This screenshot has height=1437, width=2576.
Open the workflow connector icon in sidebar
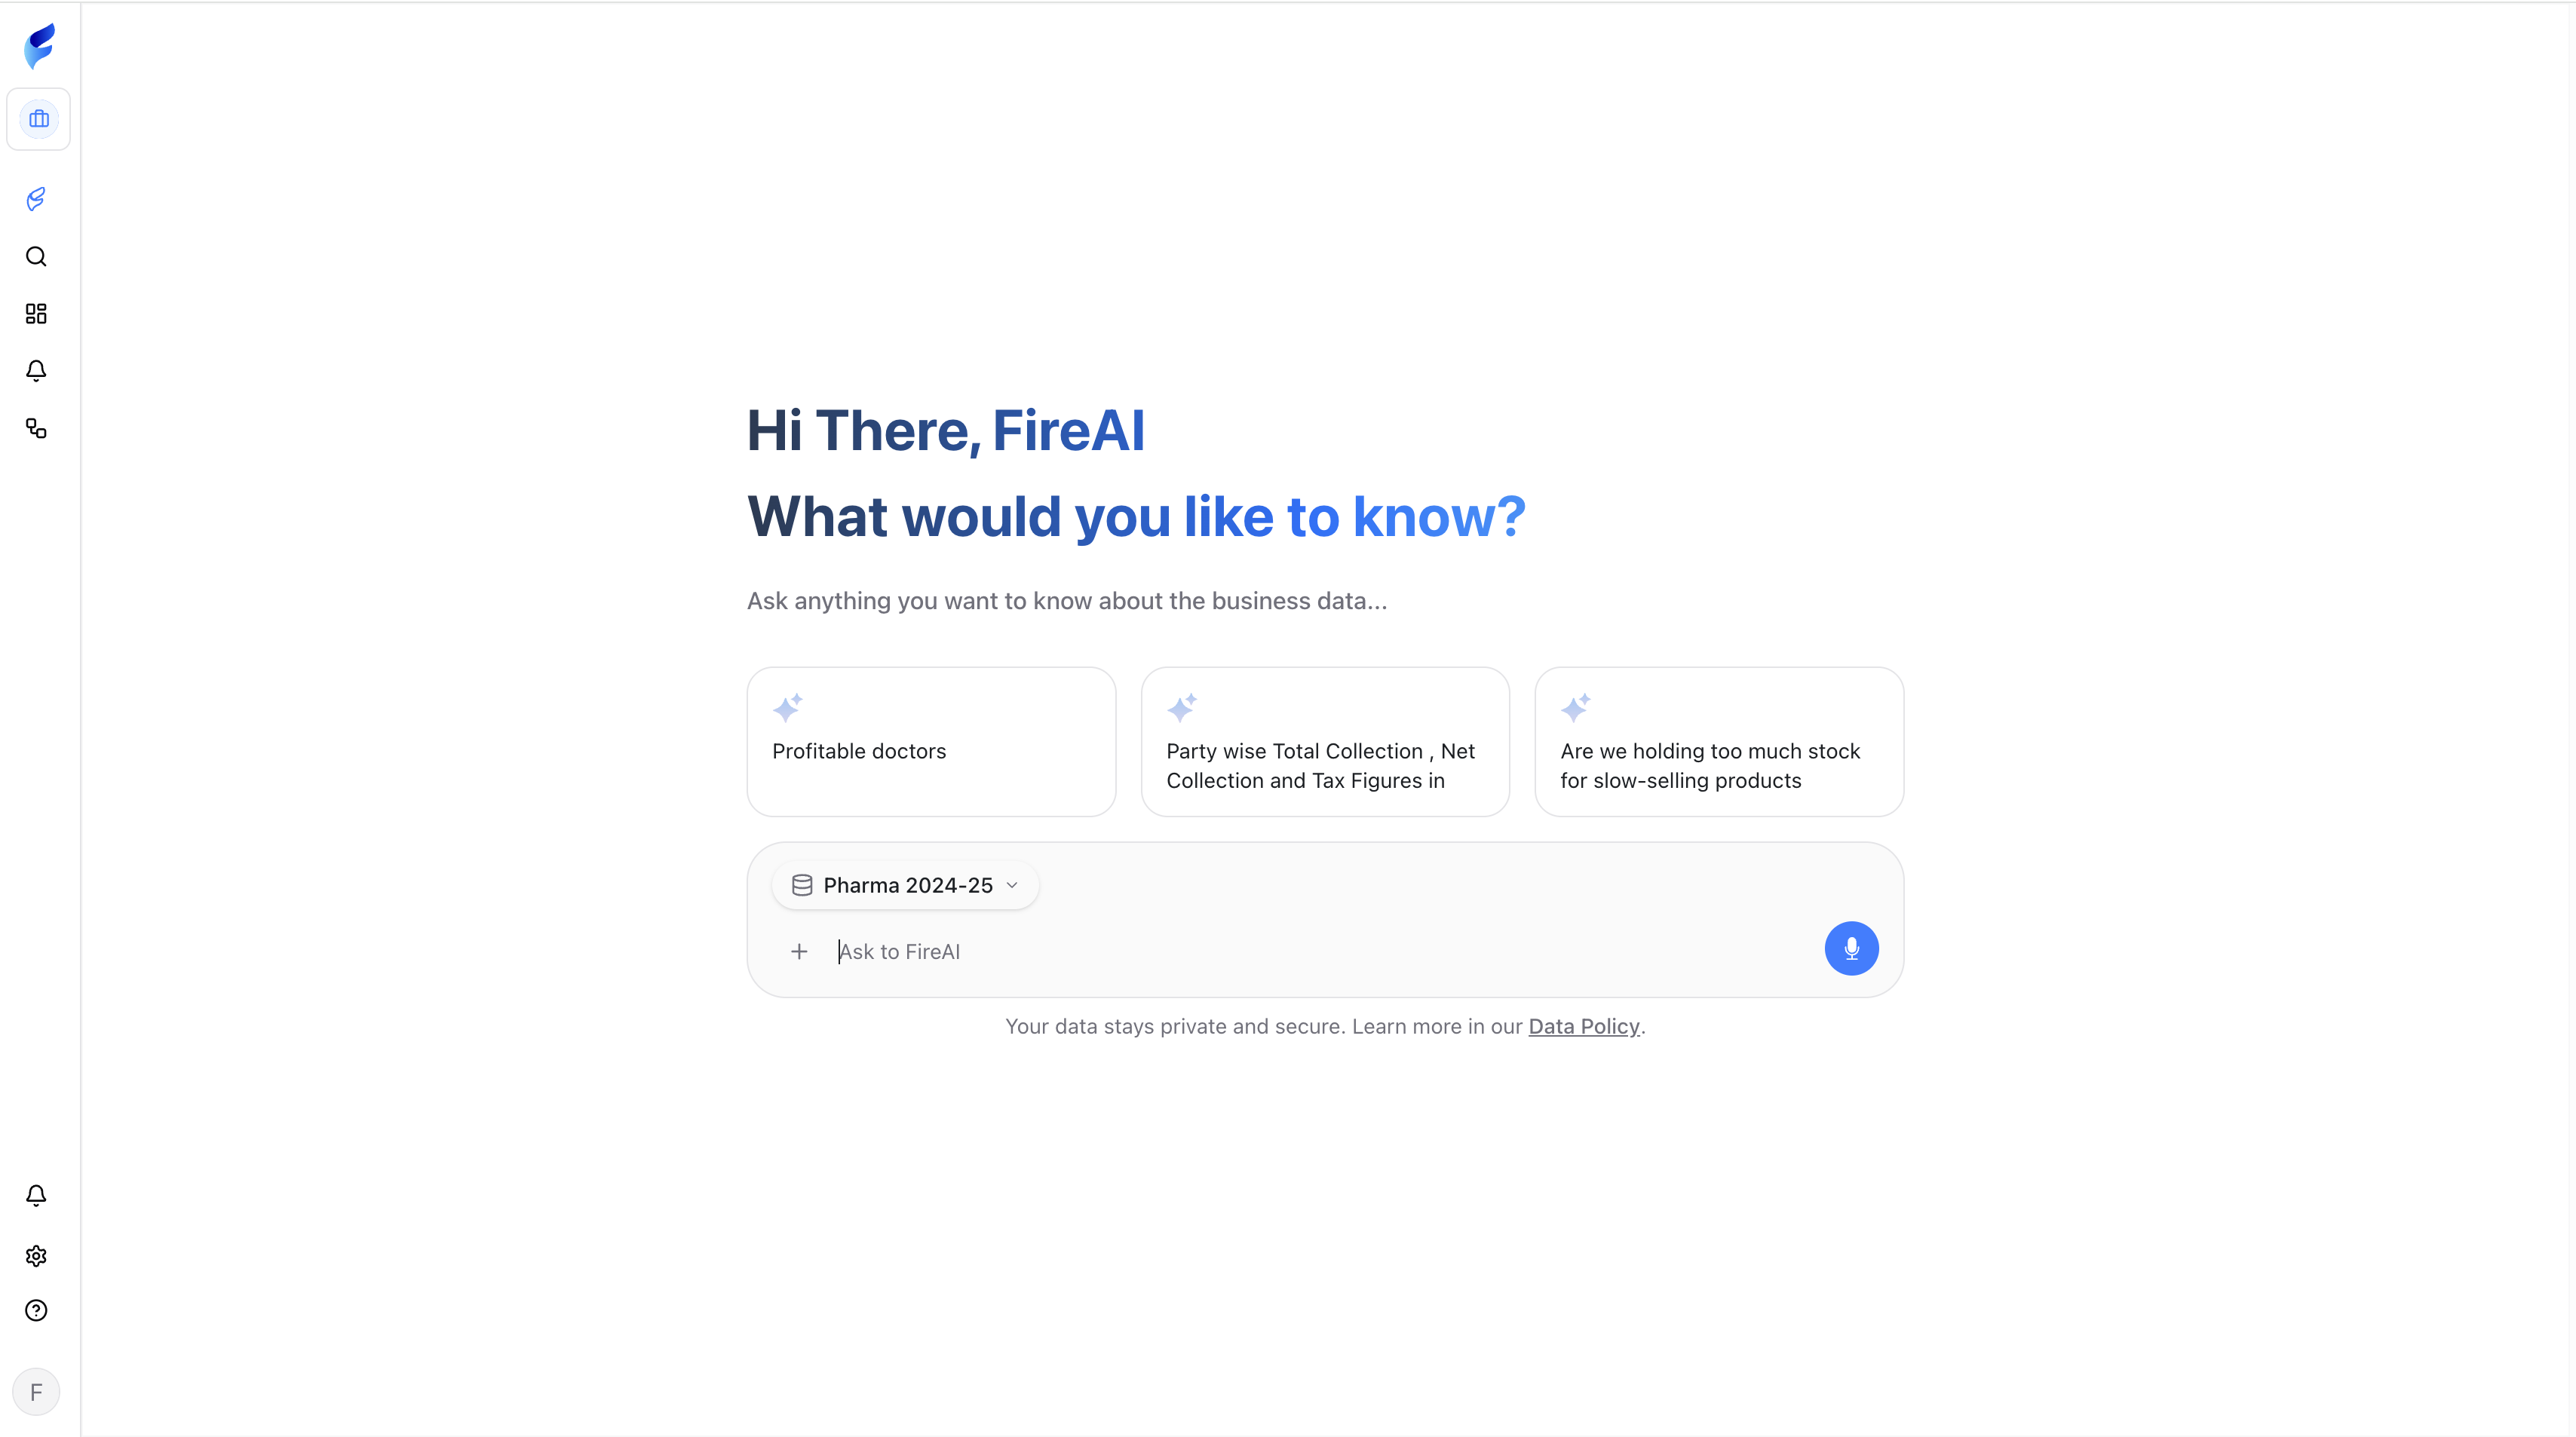(36, 429)
